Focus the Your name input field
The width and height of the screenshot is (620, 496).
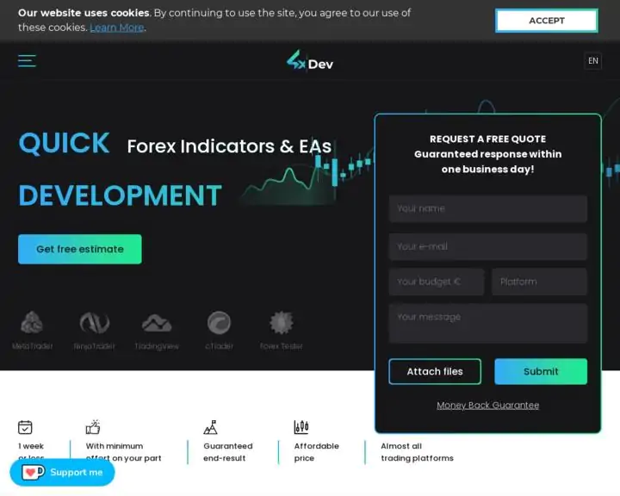[x=487, y=208]
